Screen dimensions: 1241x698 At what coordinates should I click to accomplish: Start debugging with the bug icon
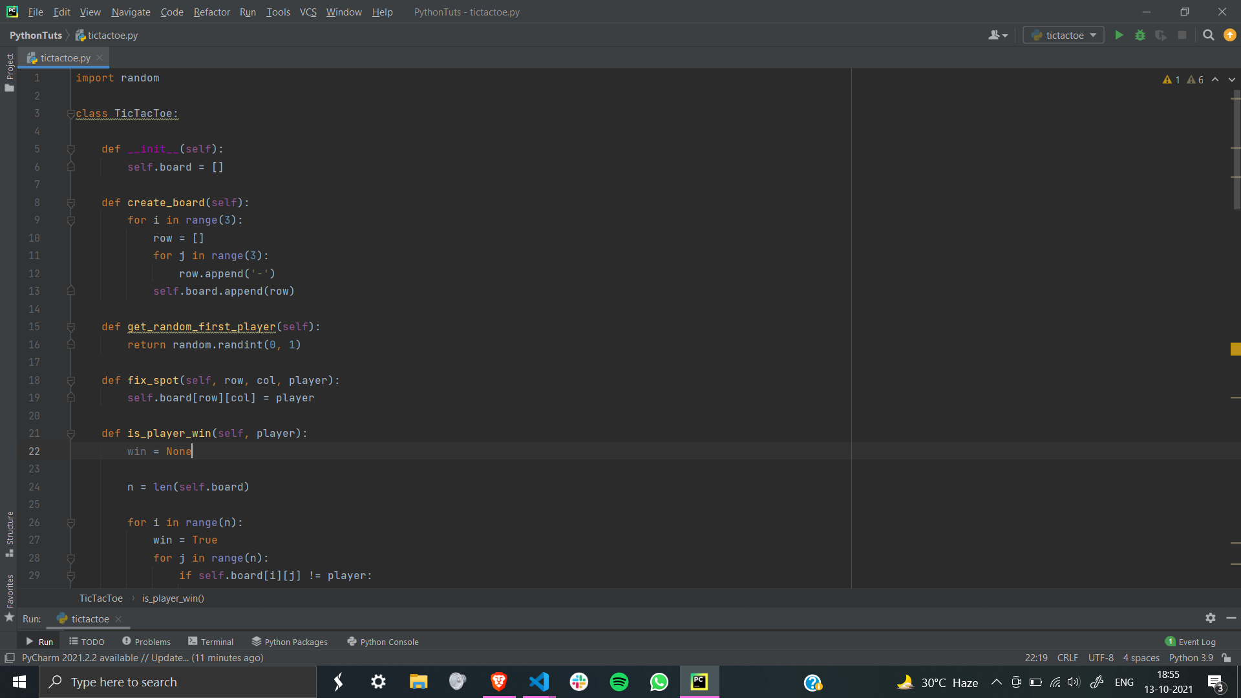coord(1140,36)
